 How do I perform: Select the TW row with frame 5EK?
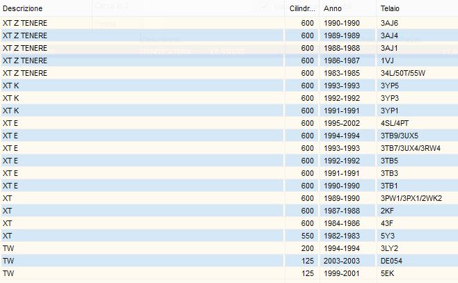point(229,274)
